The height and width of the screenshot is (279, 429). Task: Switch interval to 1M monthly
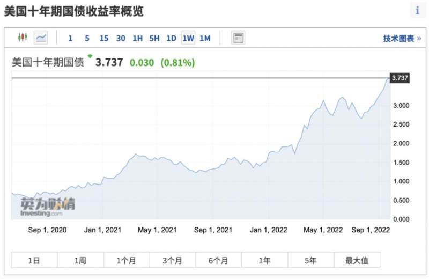point(205,38)
